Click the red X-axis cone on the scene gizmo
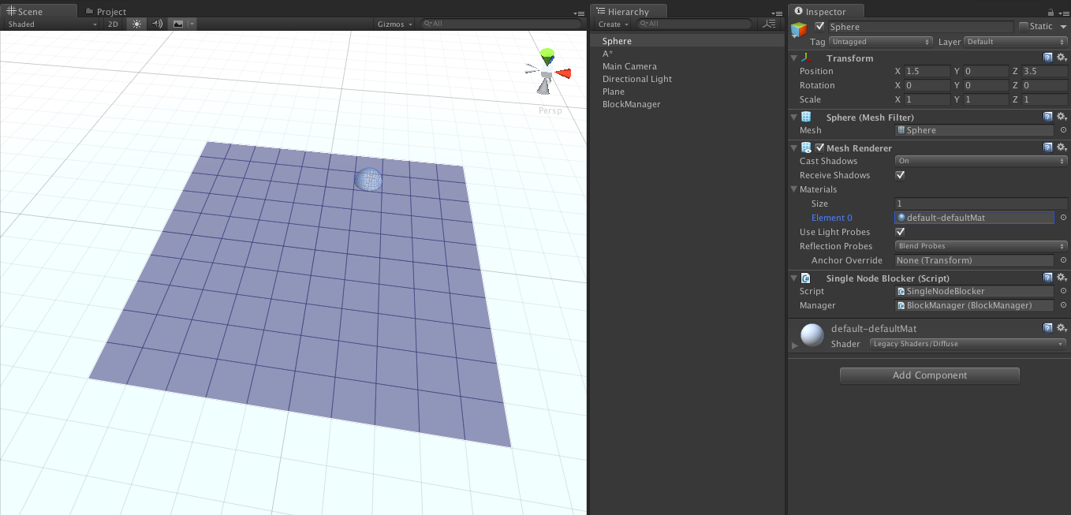 [563, 73]
